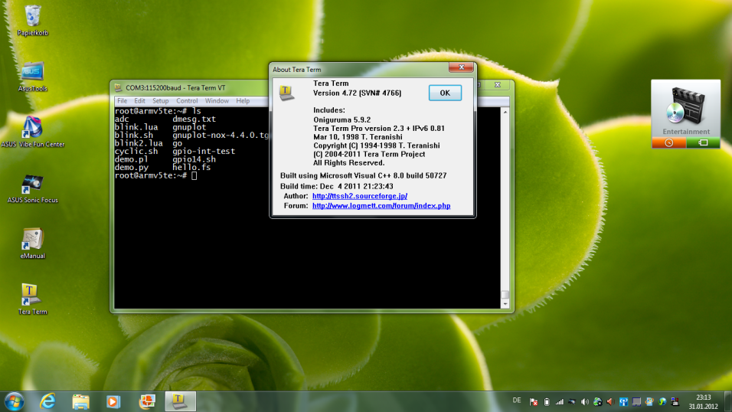Select the Papierkorb desktop icon
The image size is (732, 412).
[33, 21]
